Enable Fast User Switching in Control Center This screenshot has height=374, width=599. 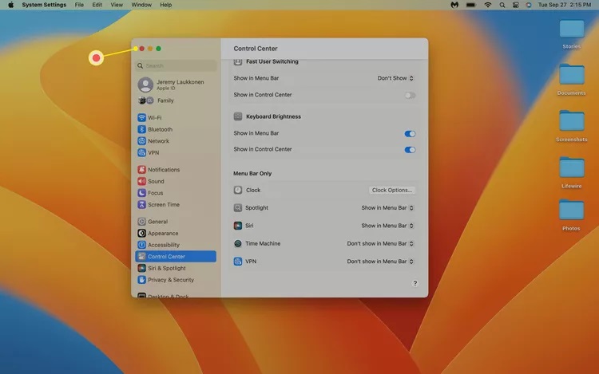coord(410,95)
